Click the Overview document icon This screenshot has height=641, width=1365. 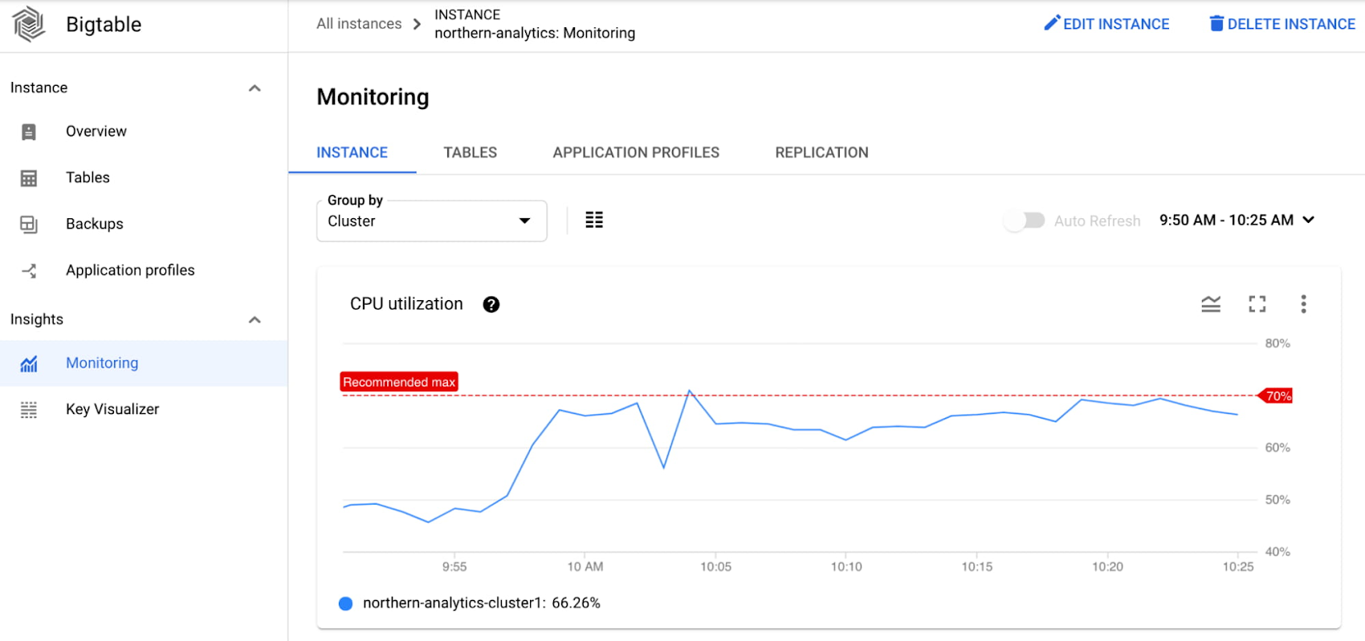click(x=29, y=132)
